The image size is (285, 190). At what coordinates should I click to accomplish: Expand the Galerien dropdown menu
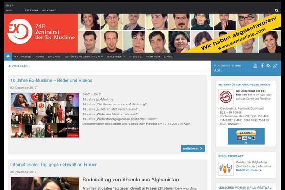pyautogui.click(x=116, y=57)
